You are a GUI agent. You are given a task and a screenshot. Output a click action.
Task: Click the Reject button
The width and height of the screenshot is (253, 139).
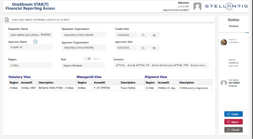233,122
